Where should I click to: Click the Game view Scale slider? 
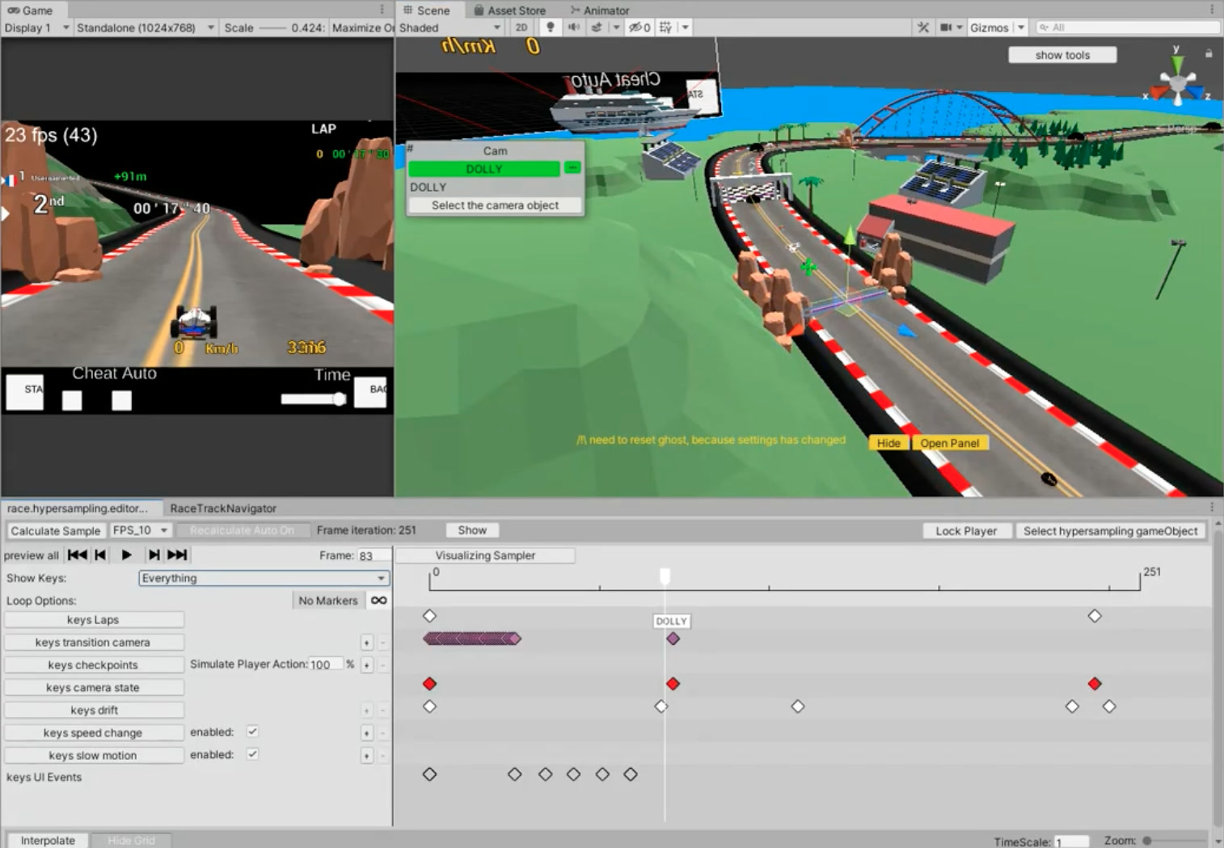(273, 27)
